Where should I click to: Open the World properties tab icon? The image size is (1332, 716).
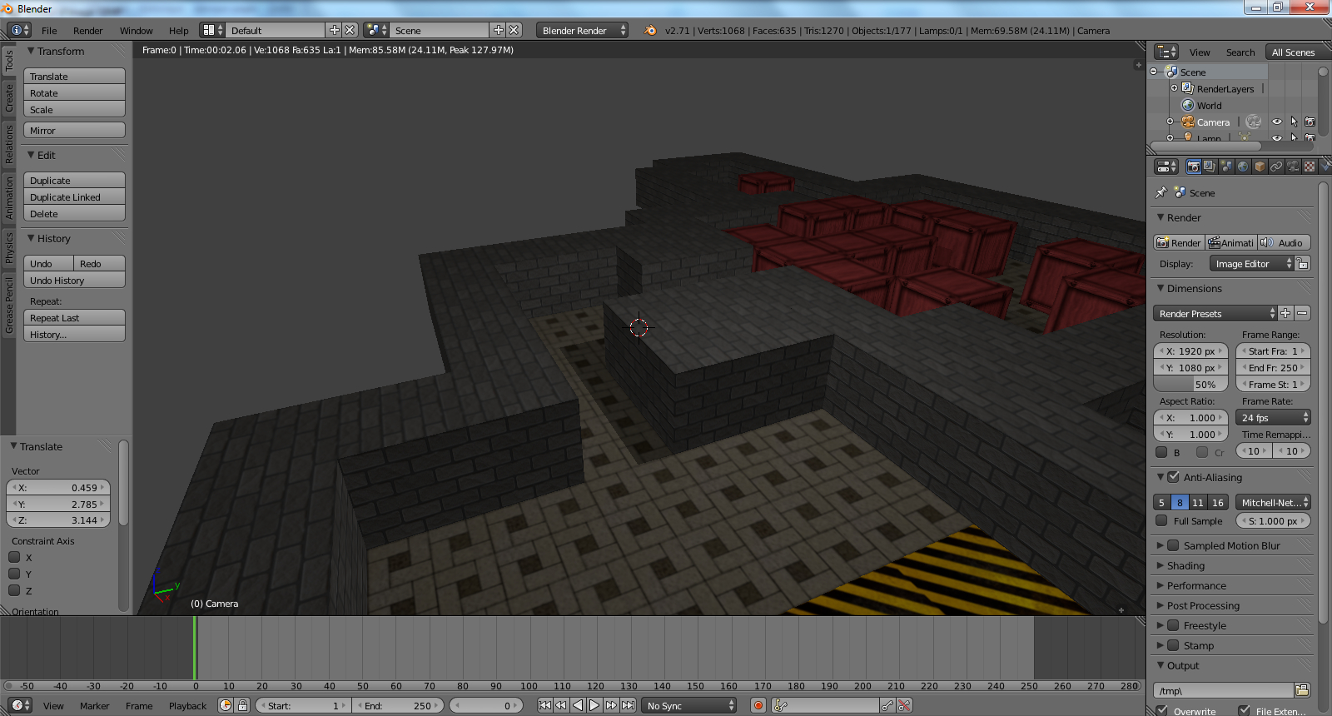(x=1243, y=167)
